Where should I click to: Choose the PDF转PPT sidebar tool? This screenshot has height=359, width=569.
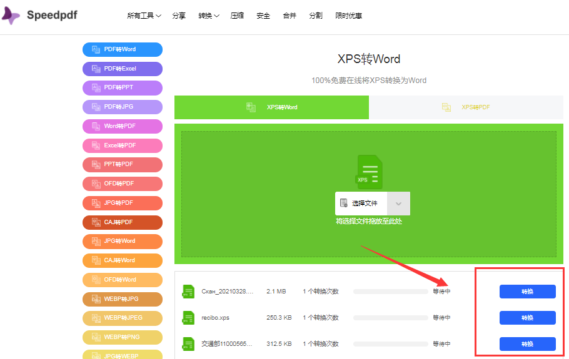click(123, 87)
